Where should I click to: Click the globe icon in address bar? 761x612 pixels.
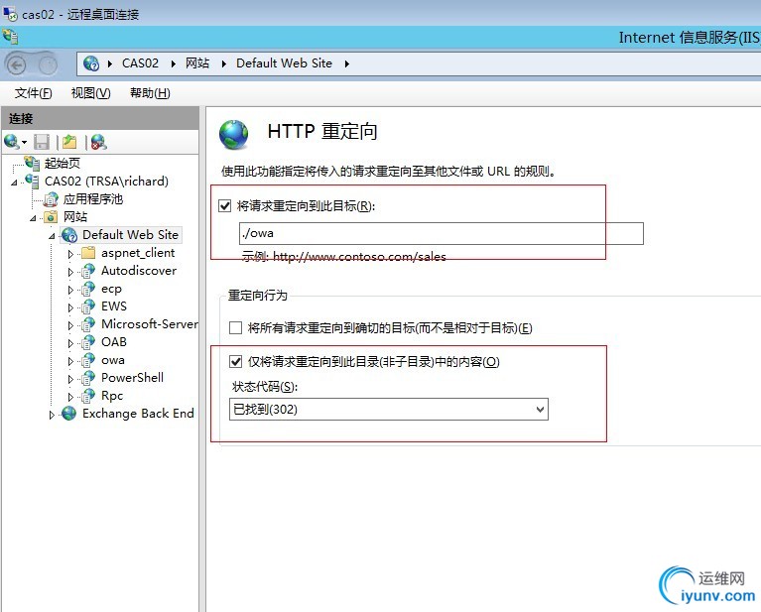91,63
